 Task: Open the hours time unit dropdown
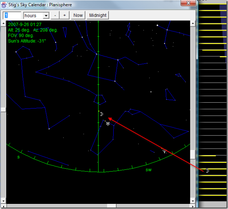46,16
